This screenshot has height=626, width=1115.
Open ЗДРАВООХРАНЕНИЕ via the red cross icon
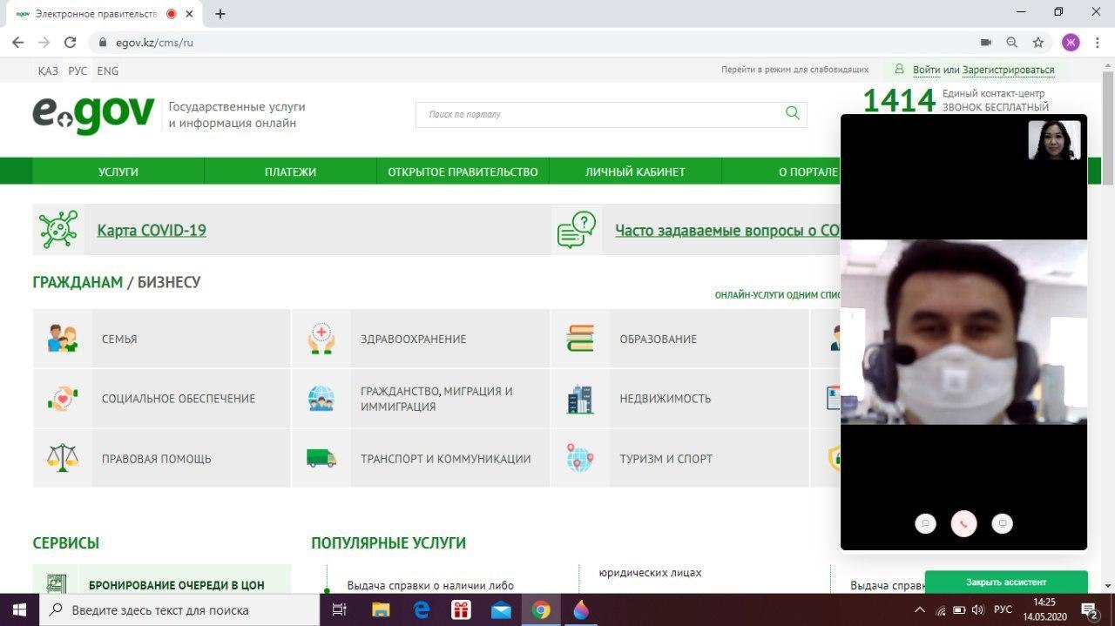pos(321,339)
